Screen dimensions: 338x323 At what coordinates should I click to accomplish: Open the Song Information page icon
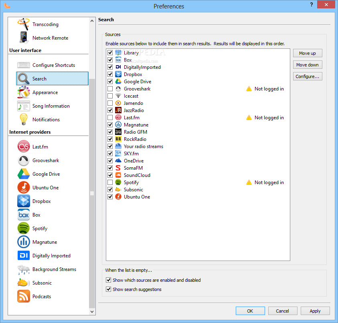tap(24, 106)
